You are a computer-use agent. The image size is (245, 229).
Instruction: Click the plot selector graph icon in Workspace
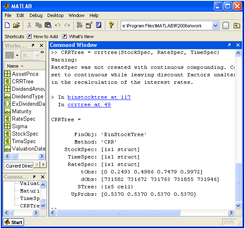pyautogui.click(x=10, y=55)
